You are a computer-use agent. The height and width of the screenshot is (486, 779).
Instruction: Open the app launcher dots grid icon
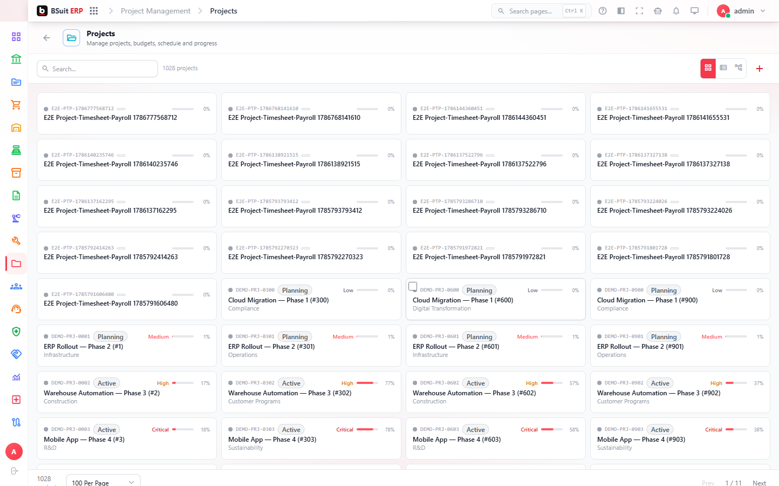94,11
